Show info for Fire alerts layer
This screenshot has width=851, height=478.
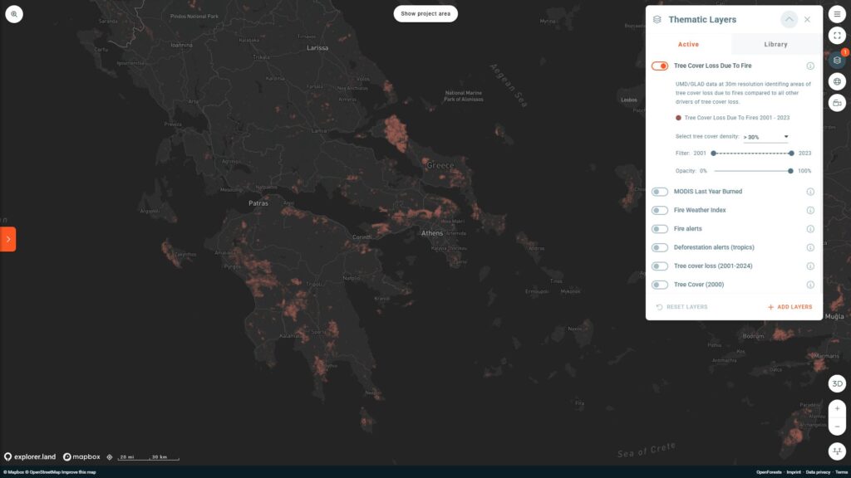coord(809,229)
